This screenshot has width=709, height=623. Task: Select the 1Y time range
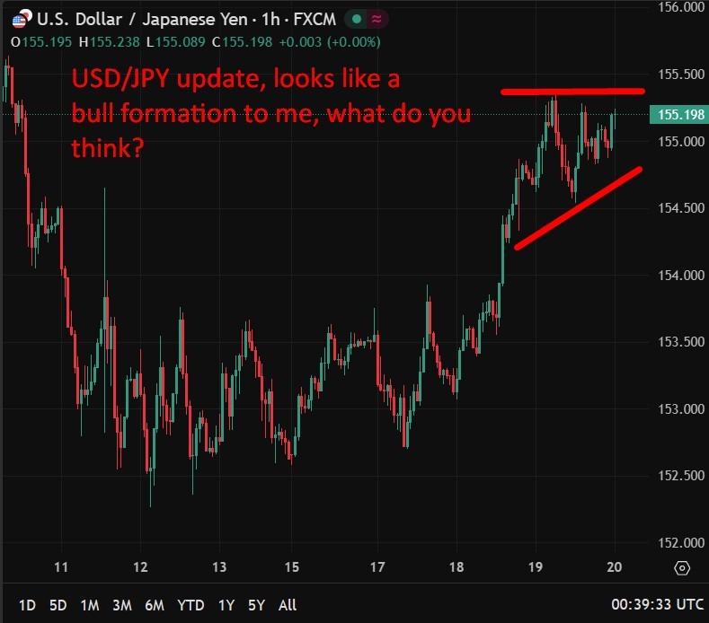(x=226, y=605)
